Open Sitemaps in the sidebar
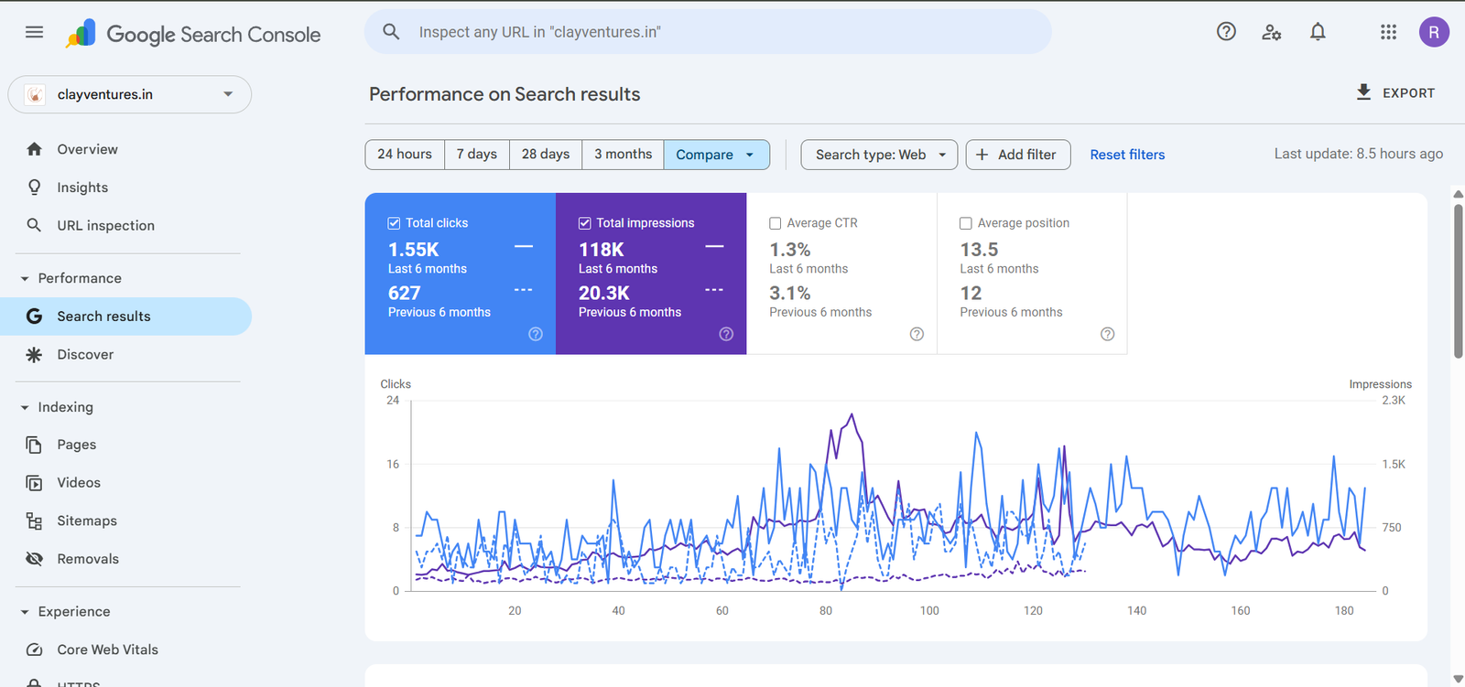 tap(87, 521)
